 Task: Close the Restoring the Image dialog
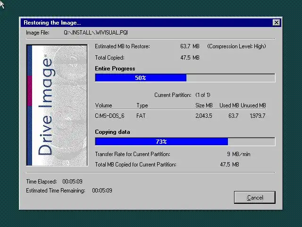click(277, 23)
